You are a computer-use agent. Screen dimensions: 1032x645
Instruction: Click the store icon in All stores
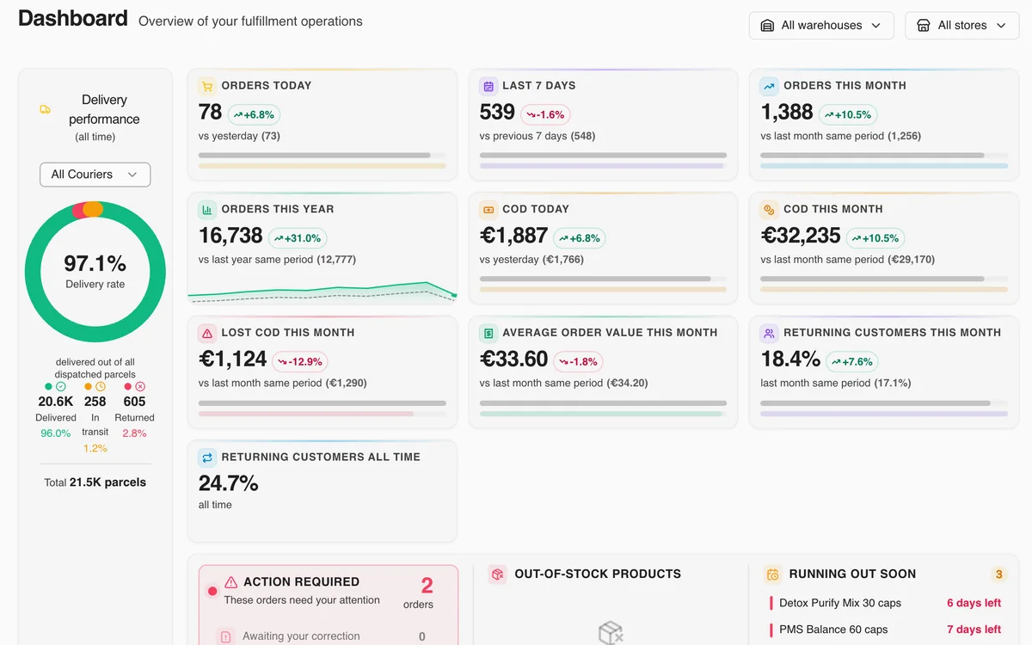pos(924,26)
